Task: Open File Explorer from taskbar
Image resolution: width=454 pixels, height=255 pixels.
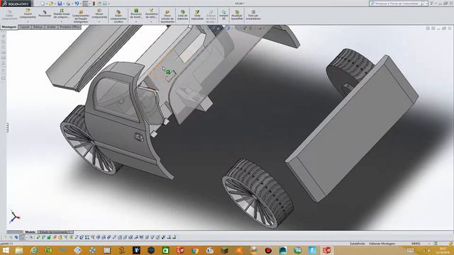Action: [19, 250]
